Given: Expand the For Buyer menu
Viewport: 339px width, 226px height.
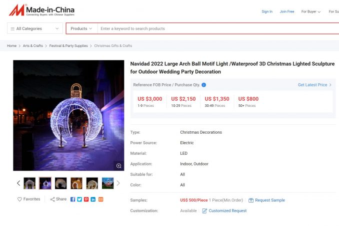Looking at the screenshot, I should 311,11.
